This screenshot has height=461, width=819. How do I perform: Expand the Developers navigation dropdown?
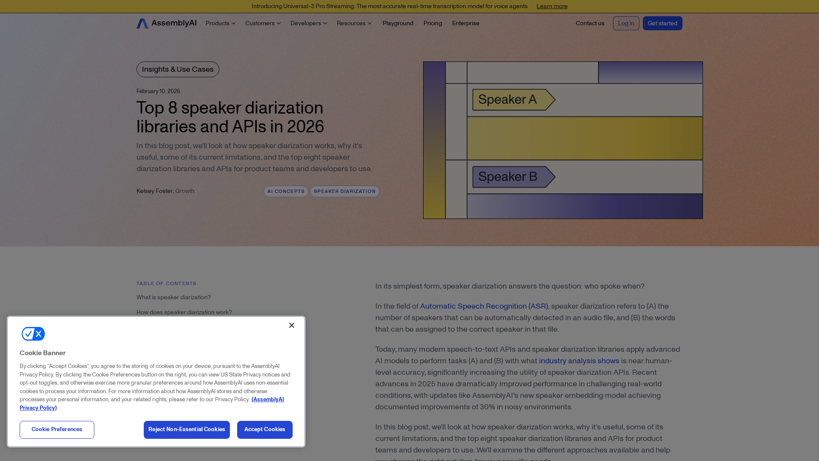(x=308, y=23)
